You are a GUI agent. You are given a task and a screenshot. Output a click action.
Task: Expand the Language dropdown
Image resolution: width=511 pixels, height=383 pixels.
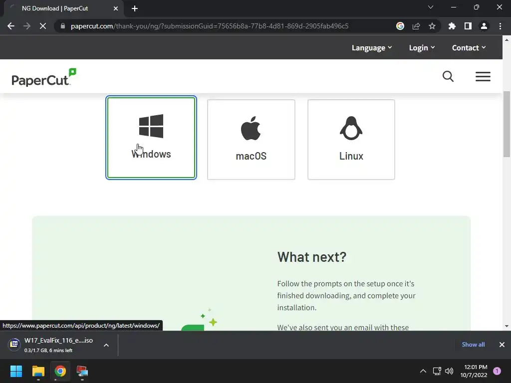click(x=371, y=48)
